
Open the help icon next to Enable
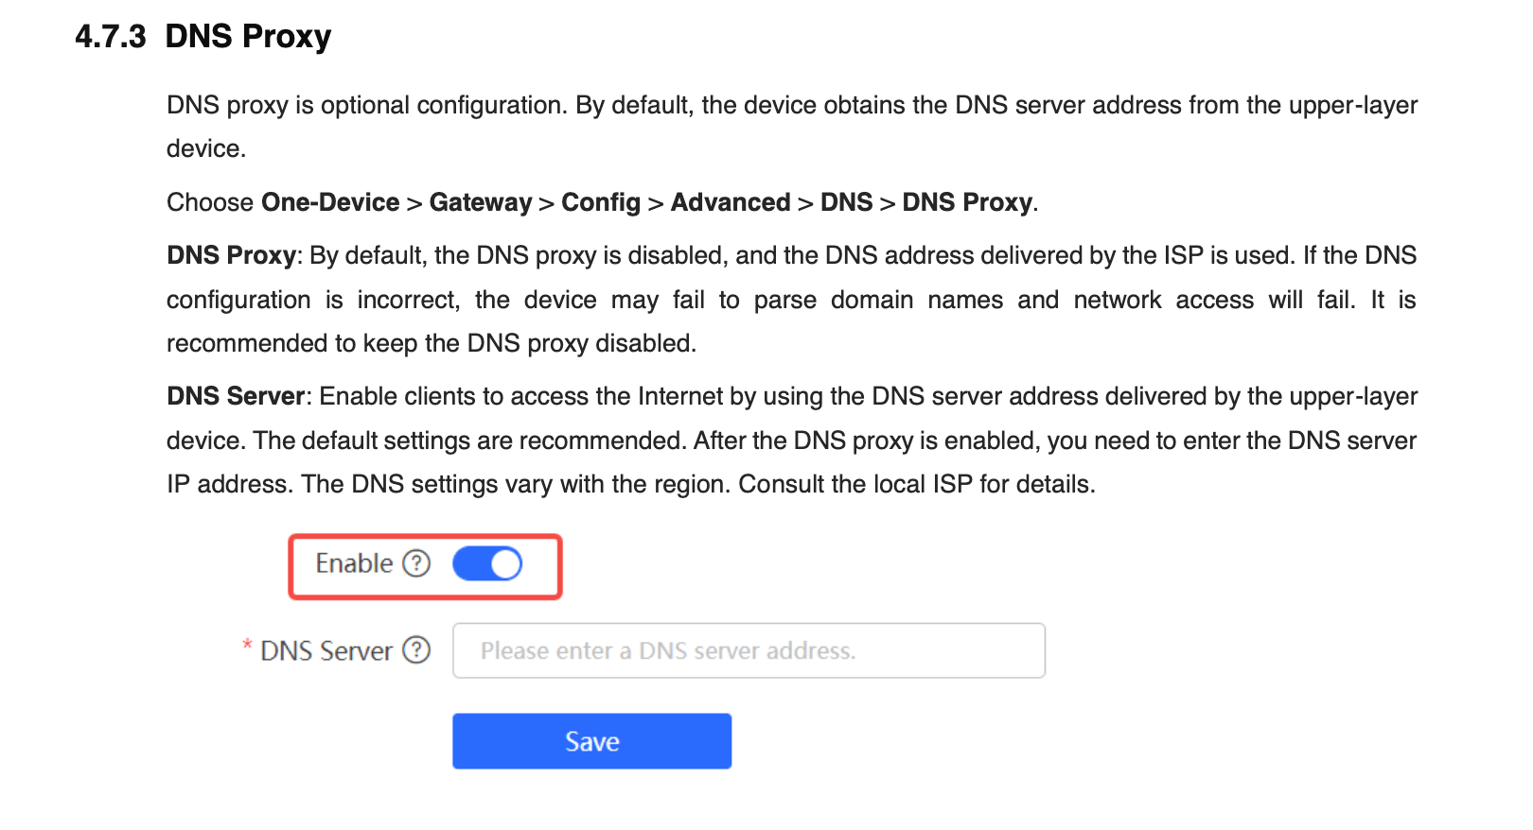416,563
